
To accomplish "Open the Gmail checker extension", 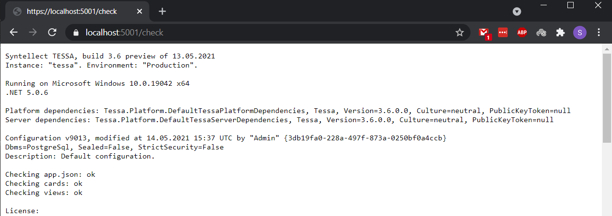I will point(484,33).
